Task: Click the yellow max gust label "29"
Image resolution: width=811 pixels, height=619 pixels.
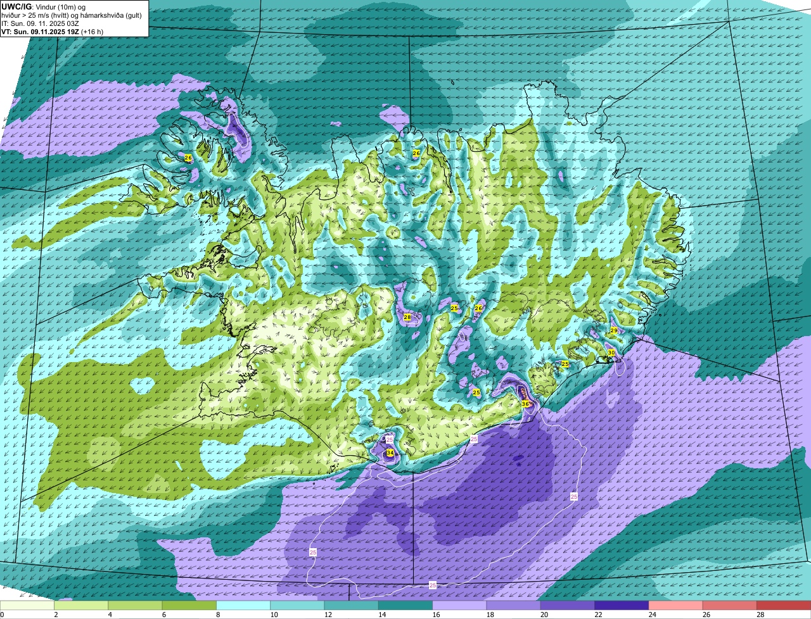Action: pos(614,331)
